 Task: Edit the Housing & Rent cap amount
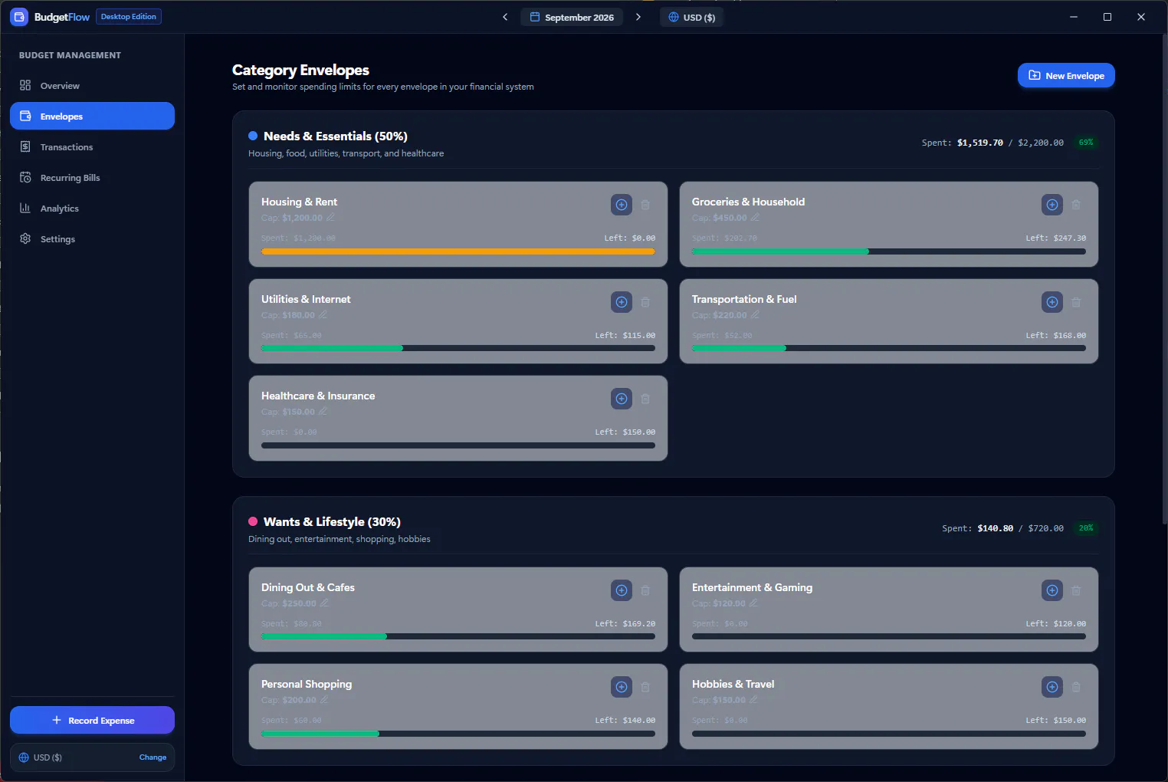click(330, 218)
